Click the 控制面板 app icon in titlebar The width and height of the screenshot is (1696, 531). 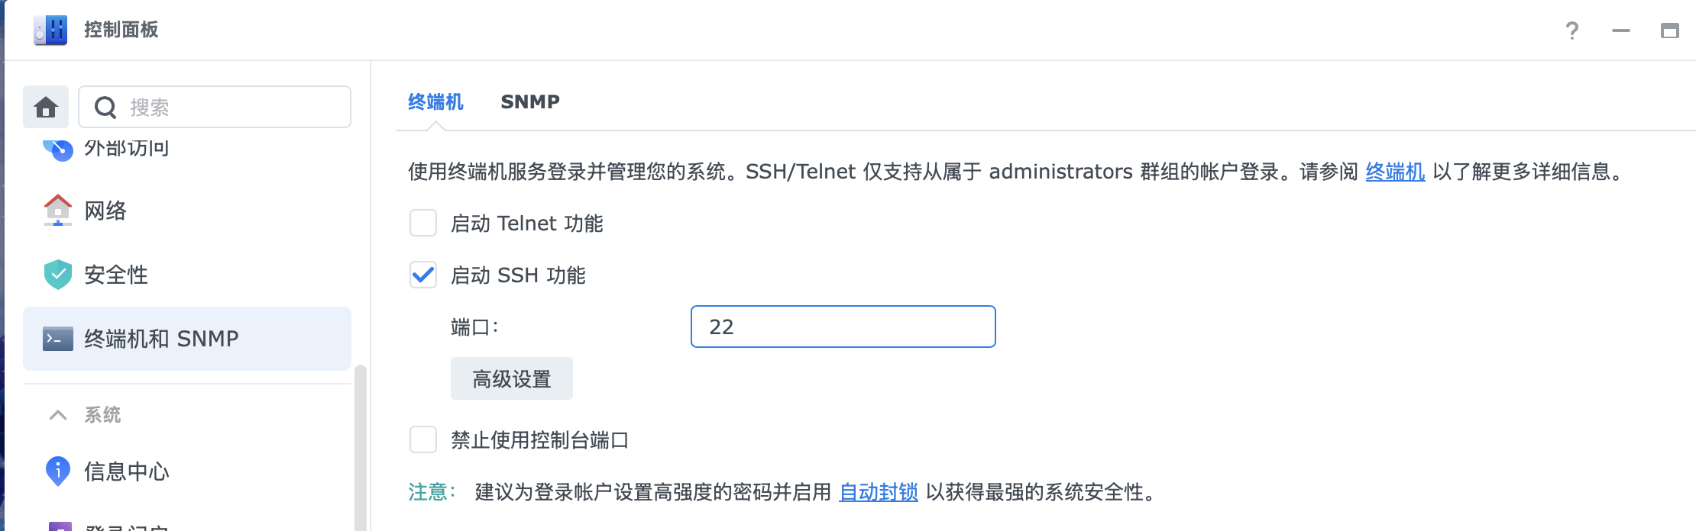49,30
